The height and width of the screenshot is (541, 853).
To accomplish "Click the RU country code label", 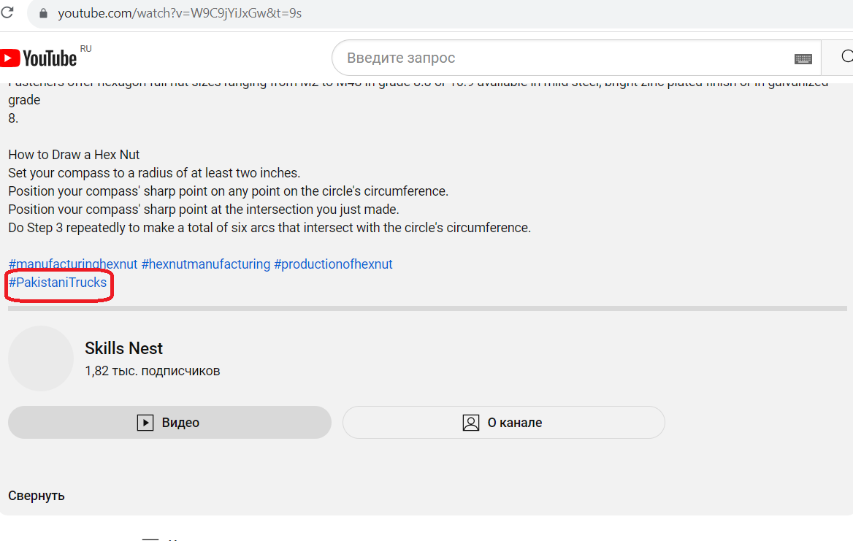I will [86, 49].
